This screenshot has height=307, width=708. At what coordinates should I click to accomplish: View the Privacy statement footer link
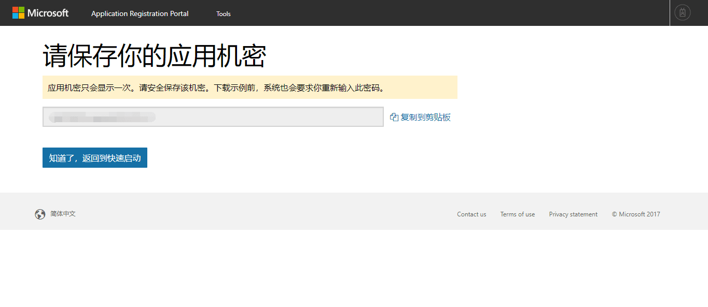point(573,214)
